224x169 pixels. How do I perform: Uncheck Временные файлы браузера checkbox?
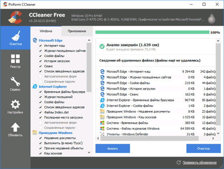coord(40,92)
